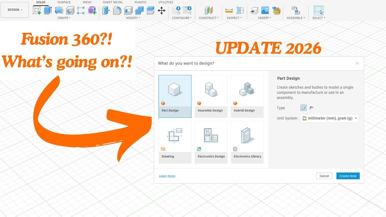
Task: Expand the MODIFY menu
Action: 133,18
